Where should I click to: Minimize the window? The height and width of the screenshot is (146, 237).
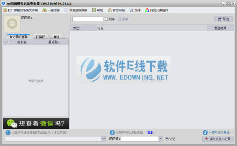224,4
